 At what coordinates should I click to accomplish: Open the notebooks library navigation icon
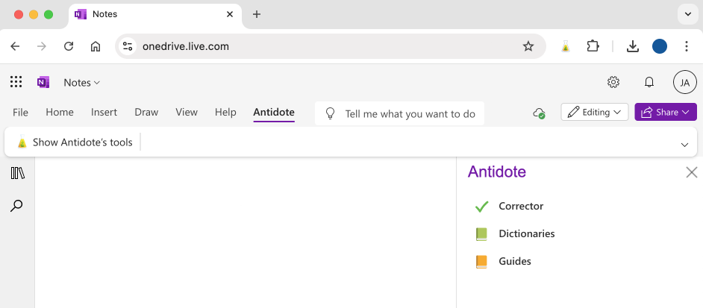coord(18,173)
